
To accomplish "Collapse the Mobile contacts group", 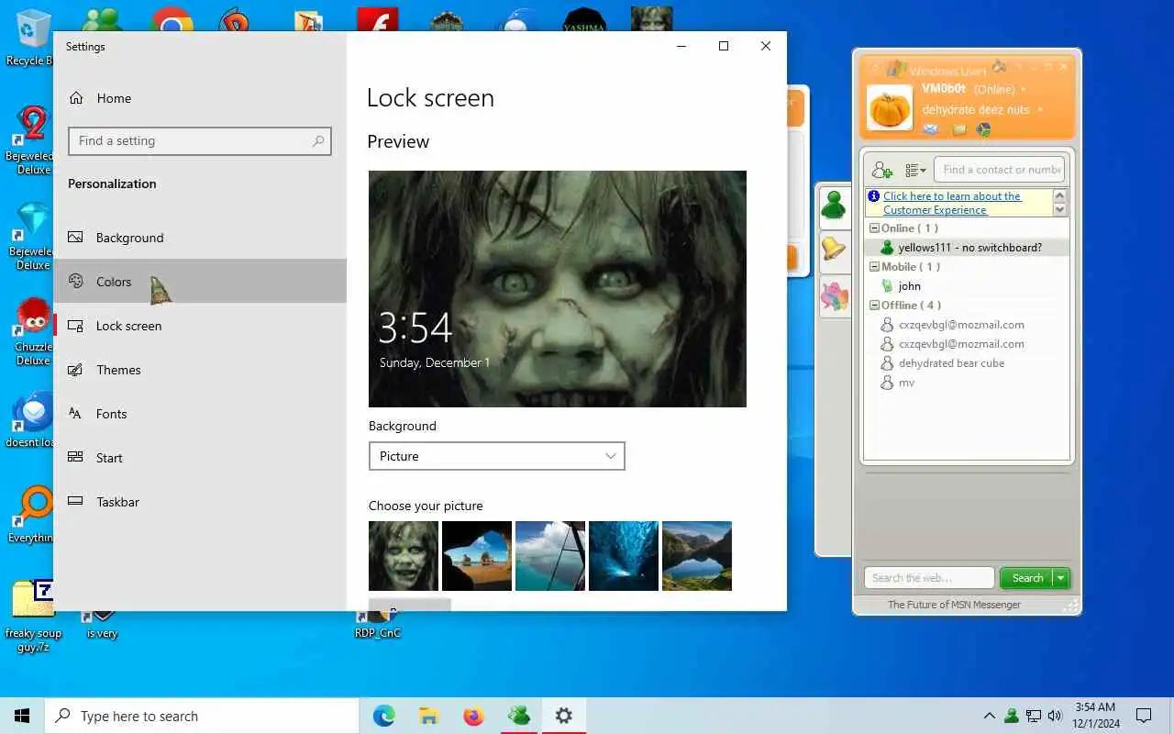I will click(x=874, y=267).
